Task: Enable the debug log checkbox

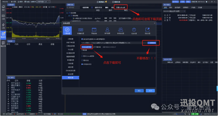Action: [x=82, y=60]
